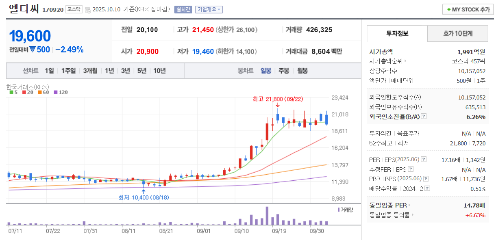Click the red 20-day moving average swatch

tap(24, 92)
